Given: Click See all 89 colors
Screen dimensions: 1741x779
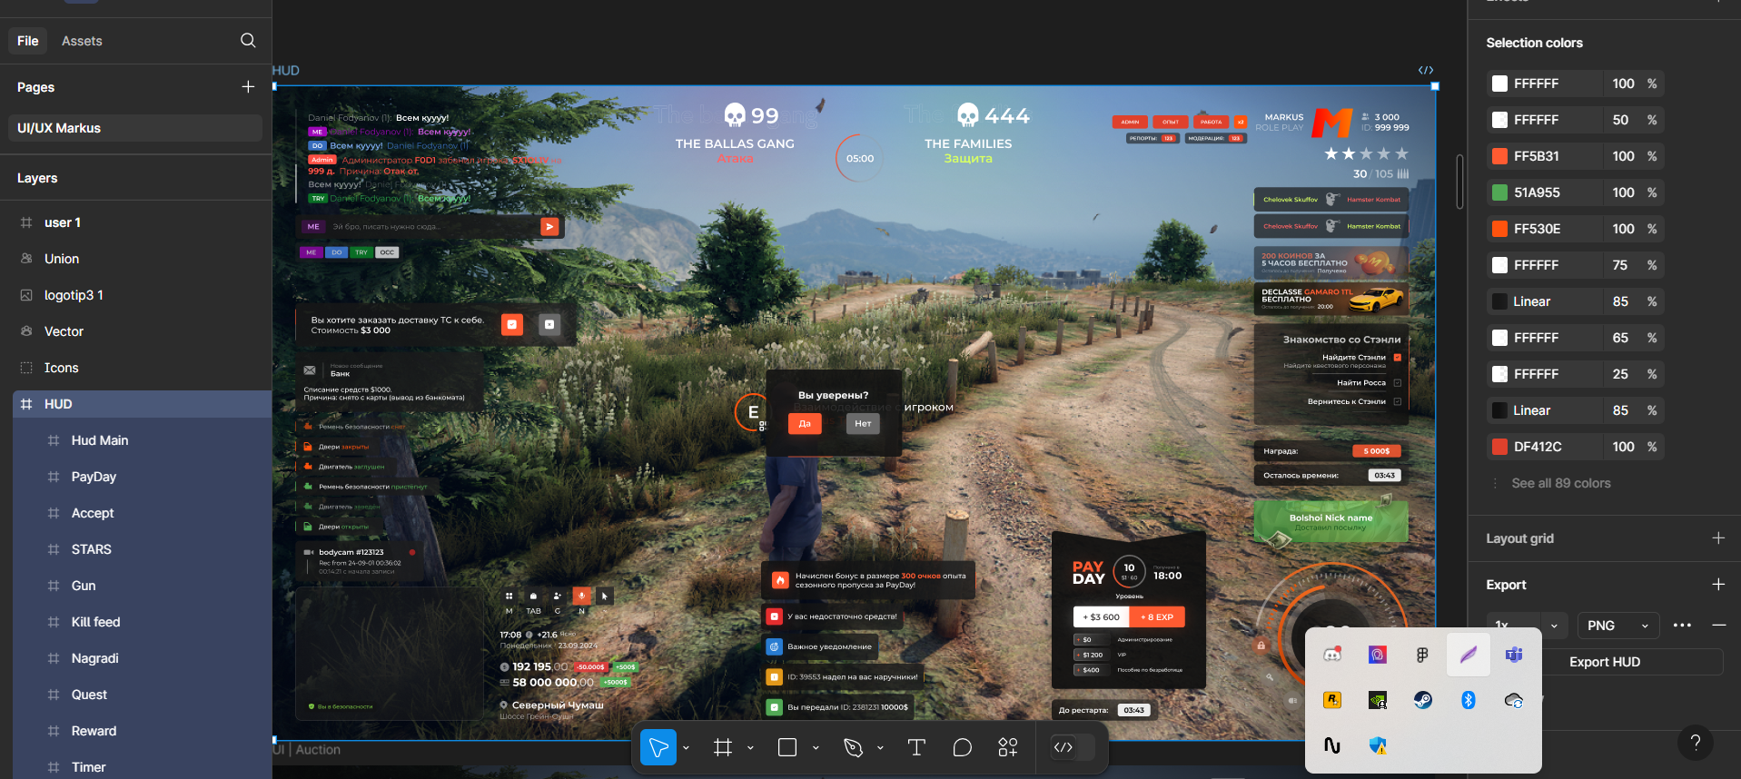Looking at the screenshot, I should (1561, 483).
